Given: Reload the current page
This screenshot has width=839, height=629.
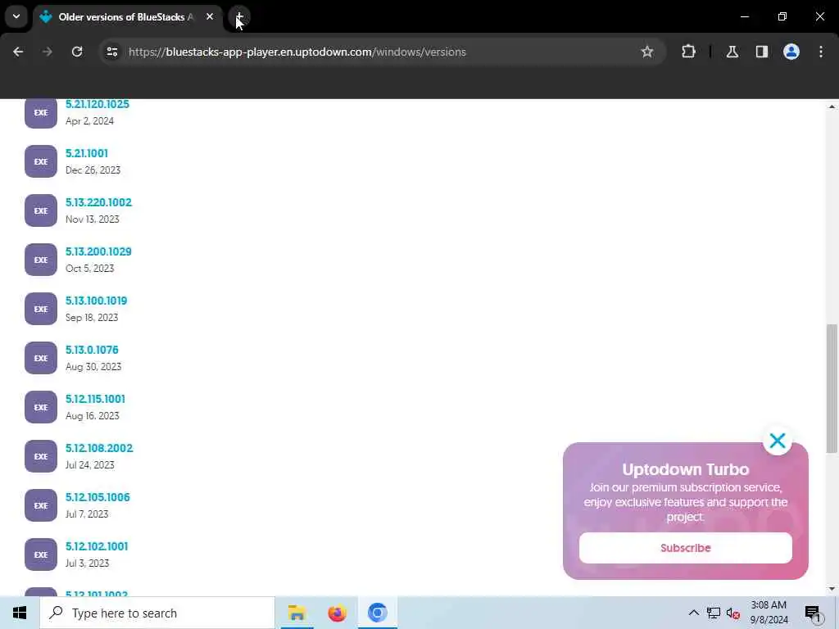Looking at the screenshot, I should (x=77, y=52).
